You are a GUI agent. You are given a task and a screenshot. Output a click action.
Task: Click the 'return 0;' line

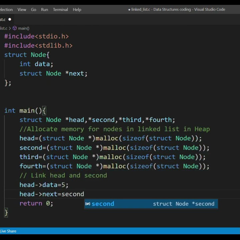tap(36, 203)
